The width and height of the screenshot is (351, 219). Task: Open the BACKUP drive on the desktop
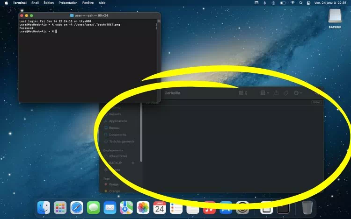click(335, 17)
